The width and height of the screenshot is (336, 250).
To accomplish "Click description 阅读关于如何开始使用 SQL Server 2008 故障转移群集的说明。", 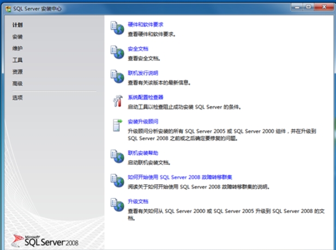I will (199, 187).
